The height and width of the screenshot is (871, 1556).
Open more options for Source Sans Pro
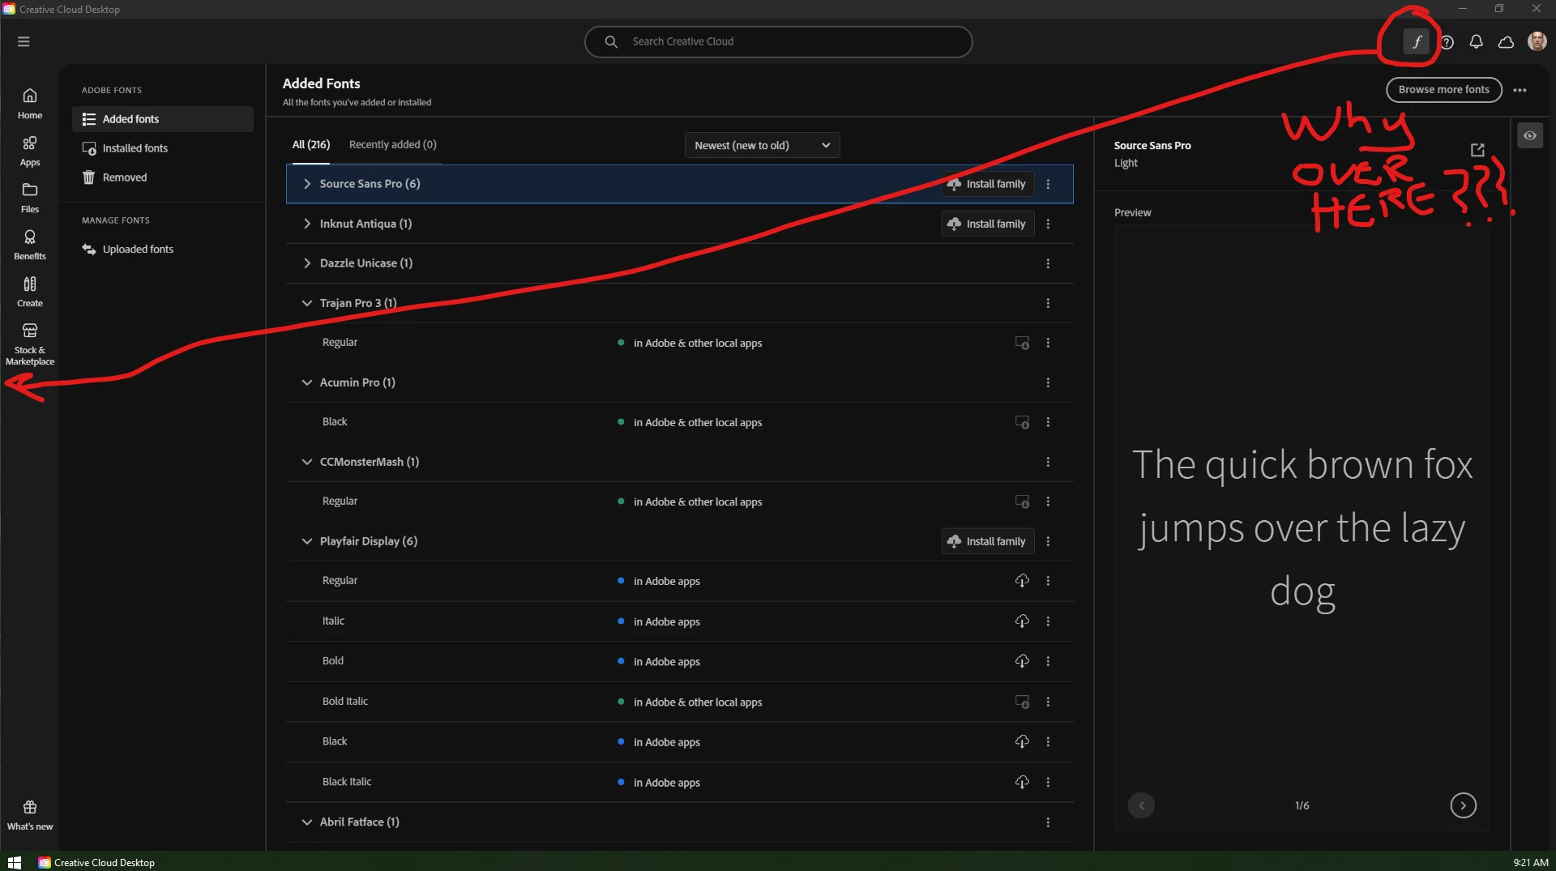click(1048, 184)
